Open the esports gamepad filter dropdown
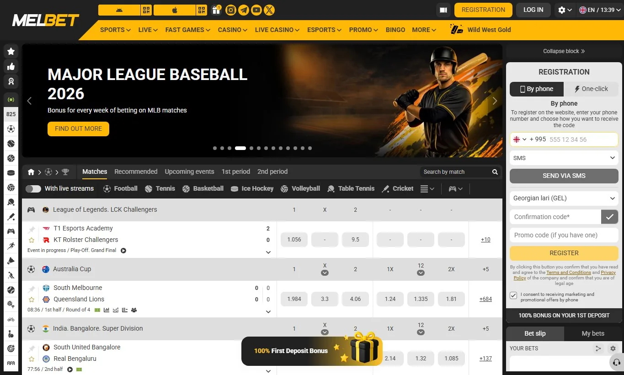 tap(456, 188)
